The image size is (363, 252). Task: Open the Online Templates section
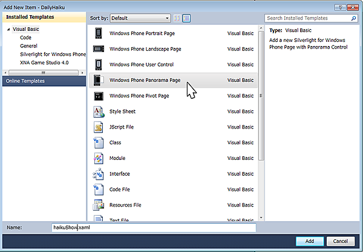point(25,81)
